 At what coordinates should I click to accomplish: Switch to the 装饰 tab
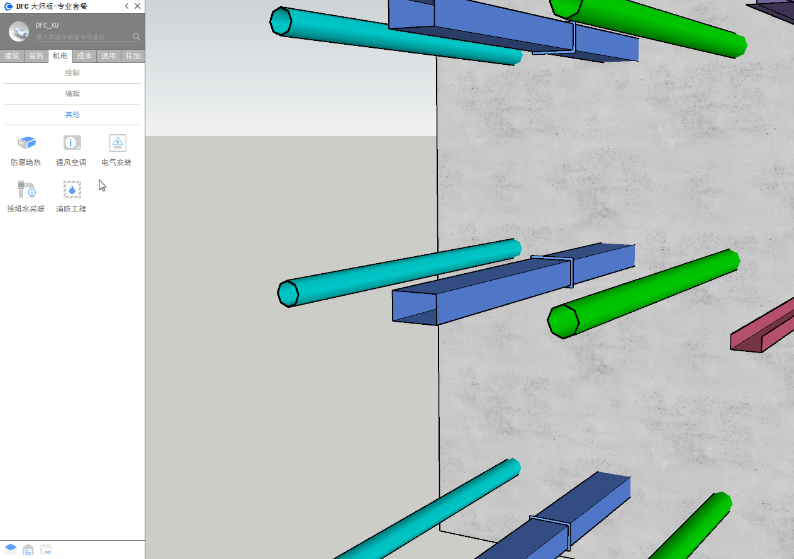click(x=36, y=56)
